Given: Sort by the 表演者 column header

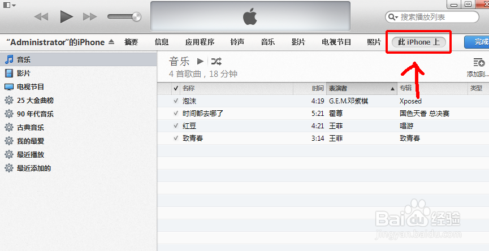Looking at the screenshot, I should click(x=362, y=89).
